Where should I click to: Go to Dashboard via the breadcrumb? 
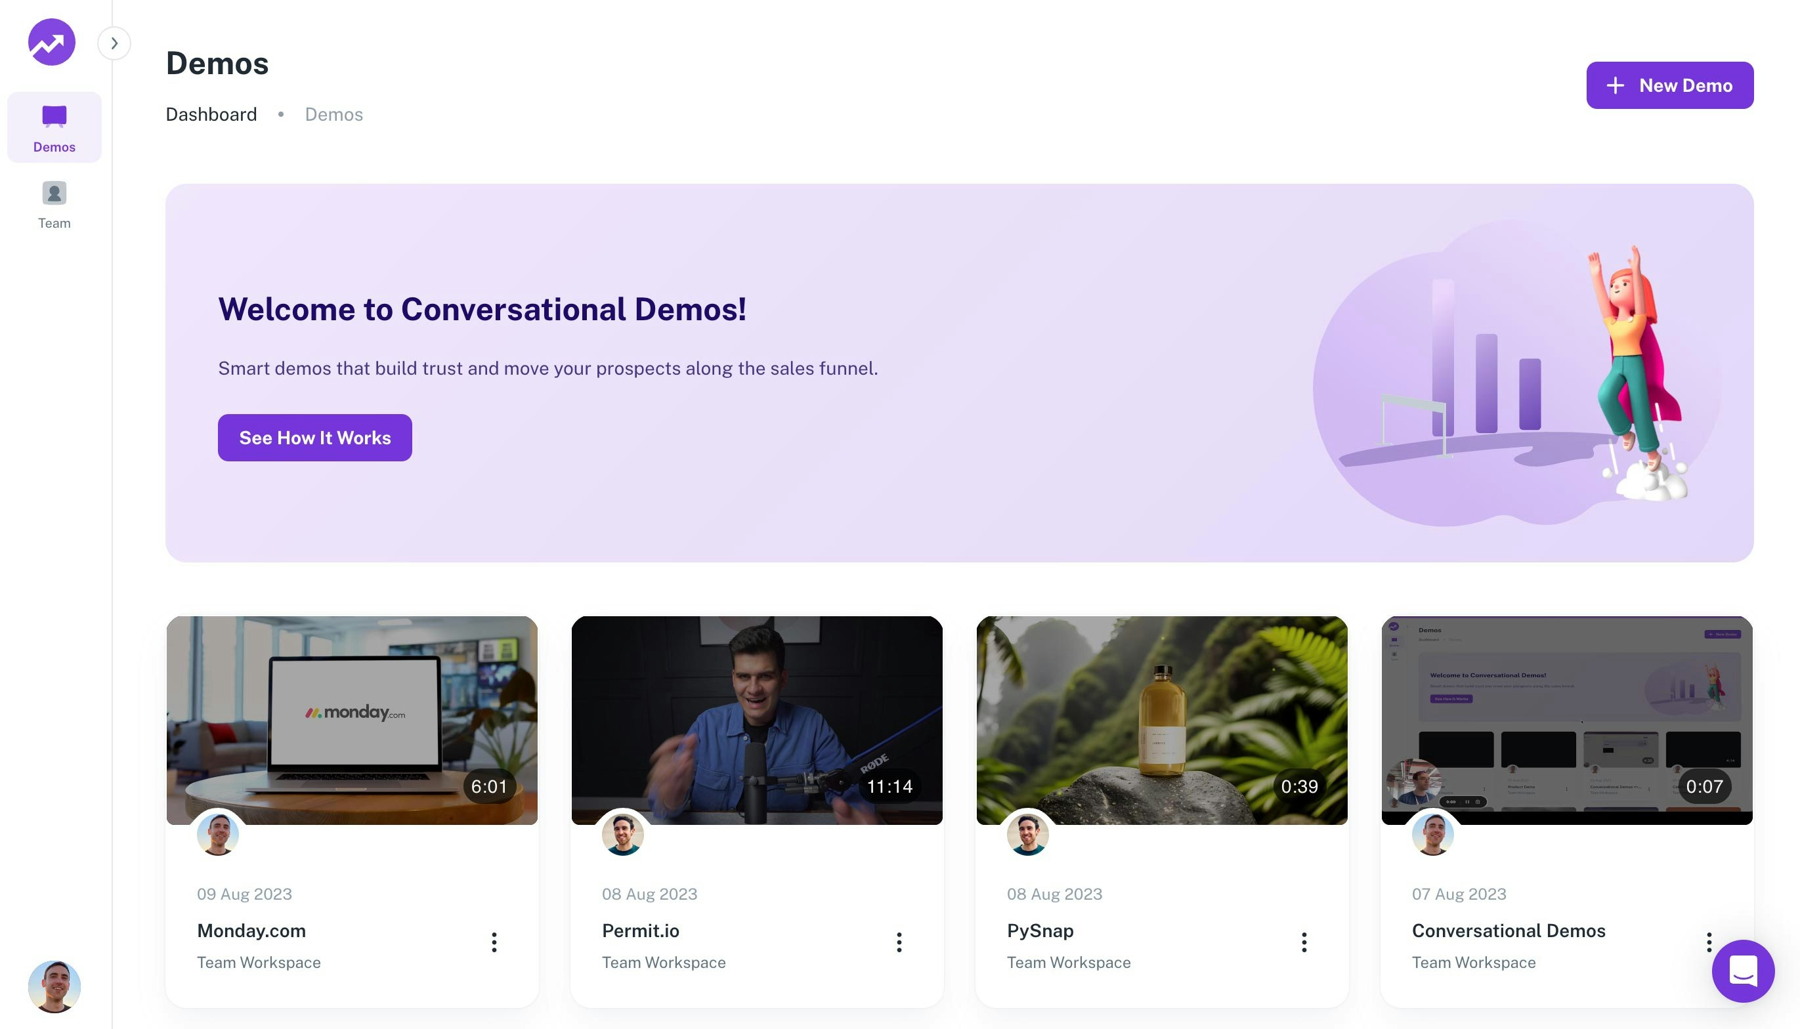tap(211, 114)
